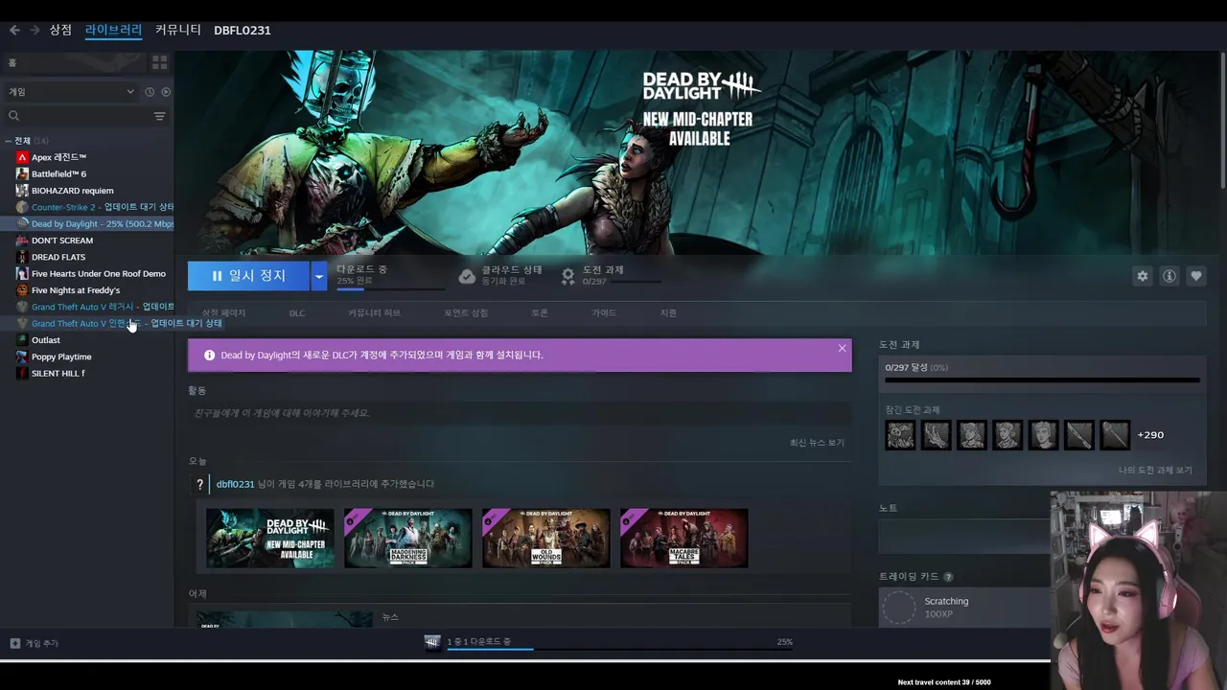This screenshot has width=1227, height=690.
Task: Open the 토론 tab
Action: (x=540, y=313)
